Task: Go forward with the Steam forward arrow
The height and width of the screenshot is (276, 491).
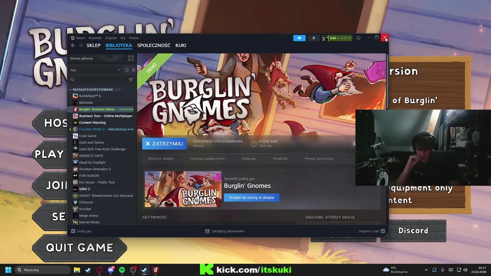Action: 81,45
